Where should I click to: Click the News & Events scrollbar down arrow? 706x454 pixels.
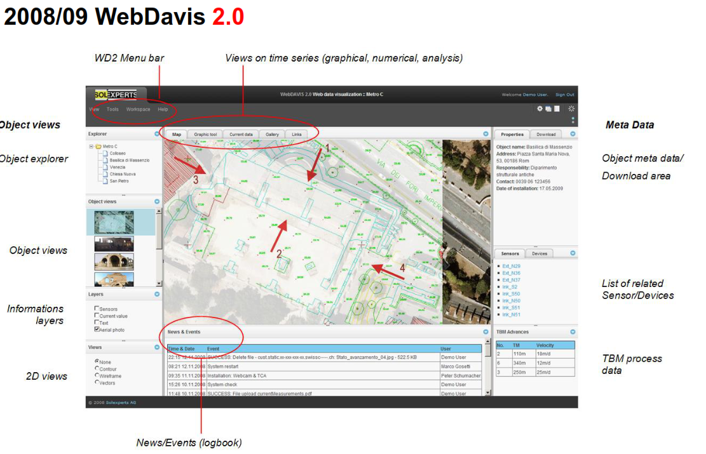tap(487, 393)
